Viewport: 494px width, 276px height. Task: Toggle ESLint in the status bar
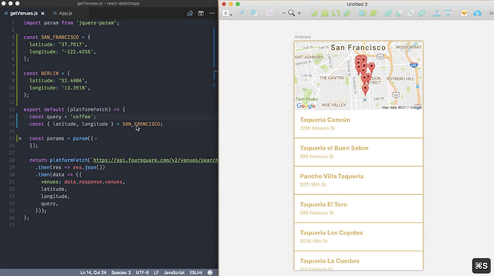tap(195, 272)
